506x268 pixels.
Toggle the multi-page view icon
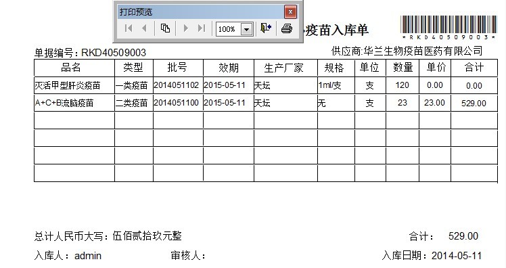[165, 28]
